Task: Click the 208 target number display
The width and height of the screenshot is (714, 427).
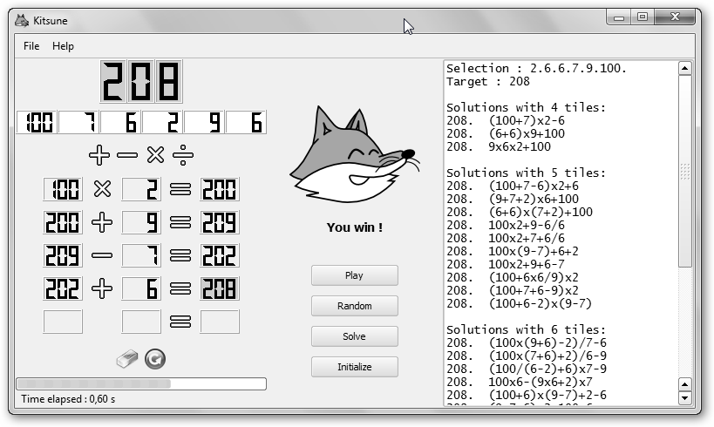Action: tap(141, 81)
